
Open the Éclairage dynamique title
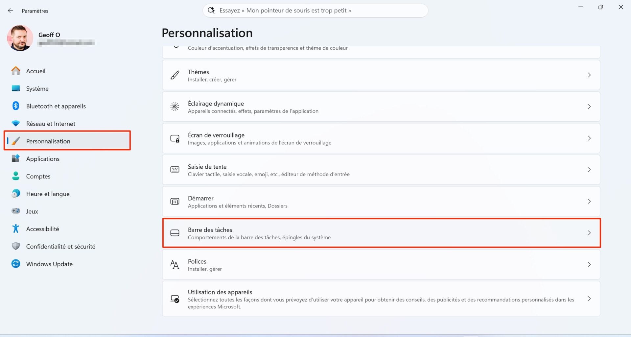click(x=216, y=103)
